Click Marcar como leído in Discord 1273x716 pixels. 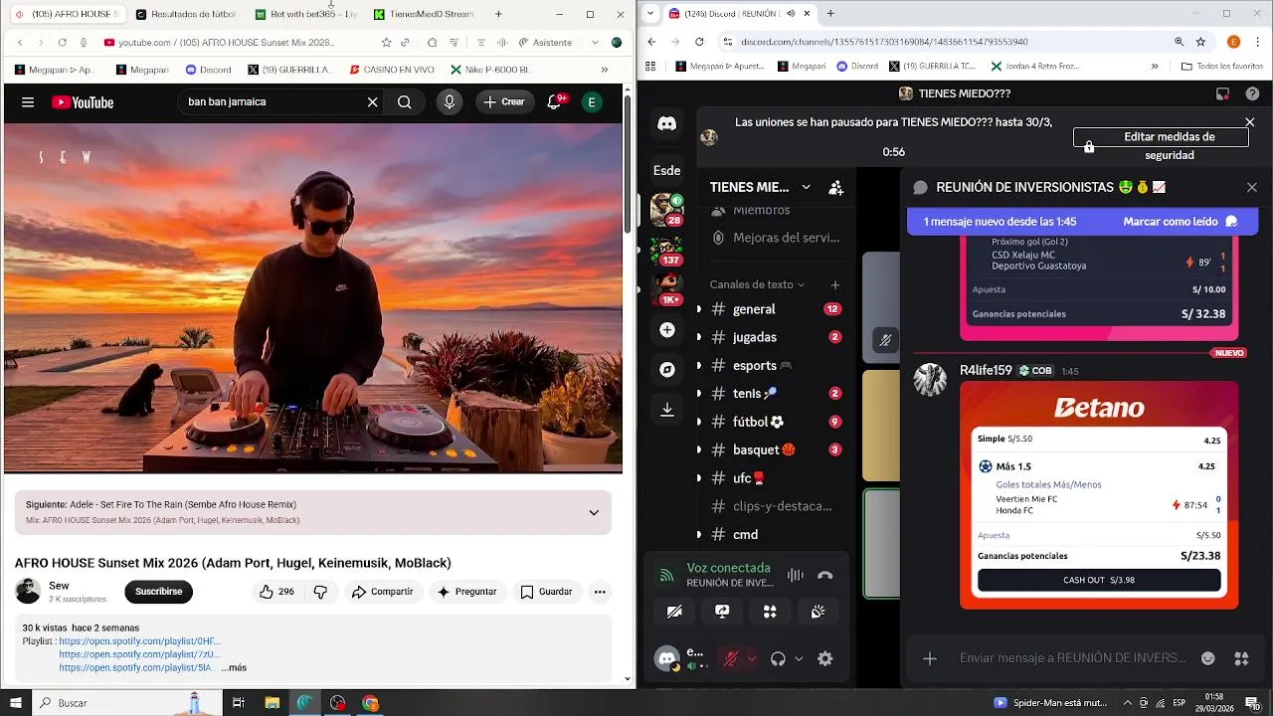(x=1180, y=222)
